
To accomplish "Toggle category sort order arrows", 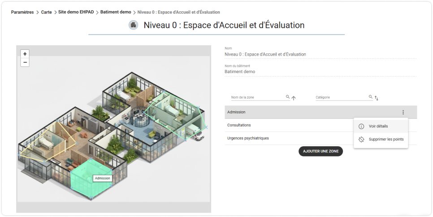I will [x=377, y=98].
